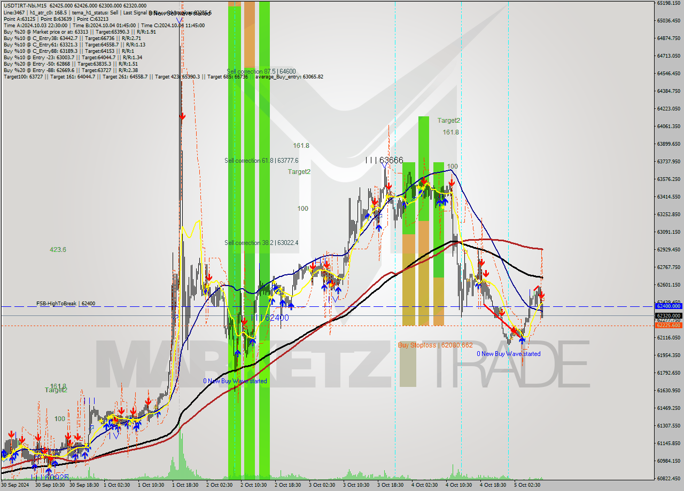Click the 63414.650 price axis label
The image size is (684, 491).
click(669, 197)
